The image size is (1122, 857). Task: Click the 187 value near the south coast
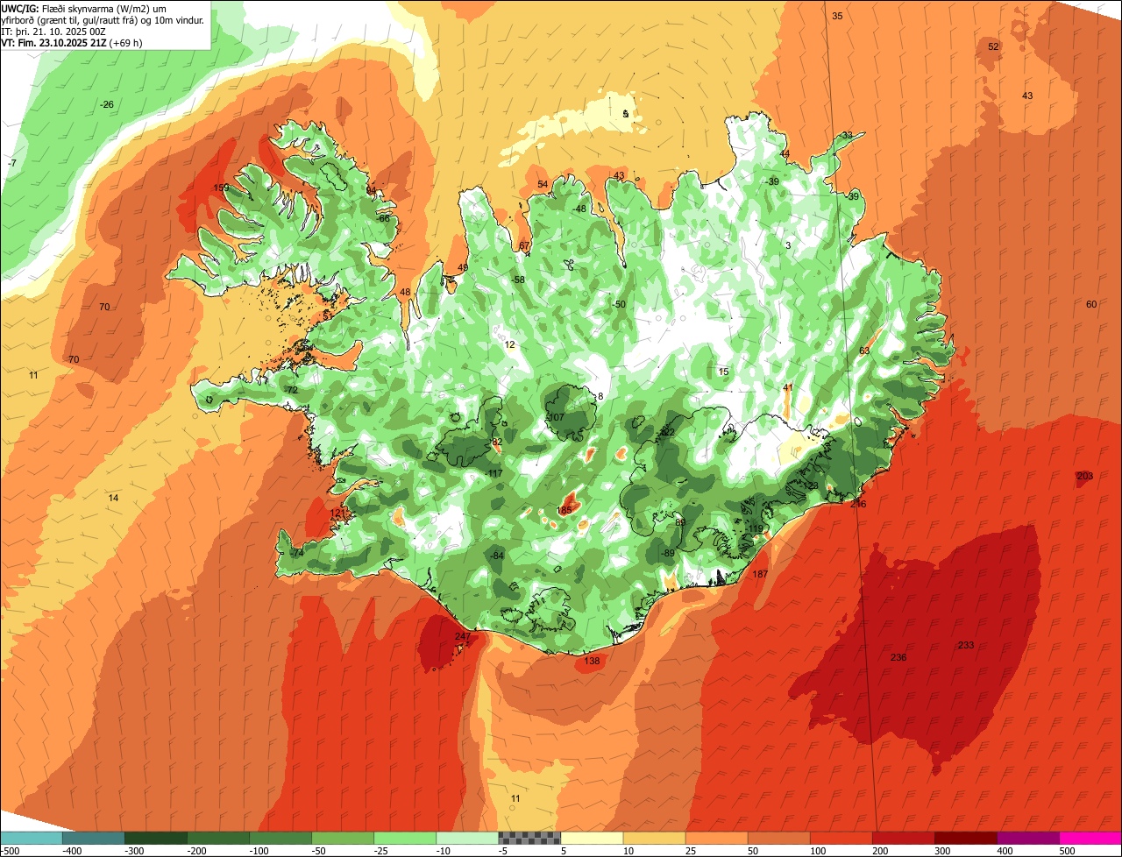pos(761,574)
